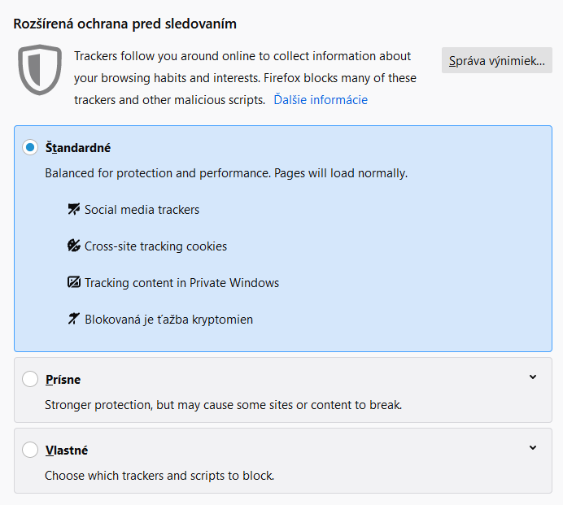Select the Štandardné radio button
The height and width of the screenshot is (505, 563).
point(30,148)
